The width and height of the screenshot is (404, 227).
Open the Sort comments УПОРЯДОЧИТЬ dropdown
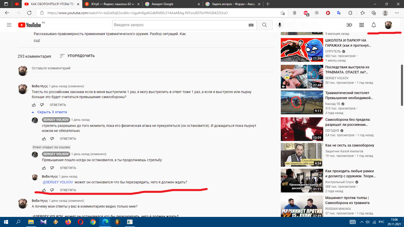77,56
